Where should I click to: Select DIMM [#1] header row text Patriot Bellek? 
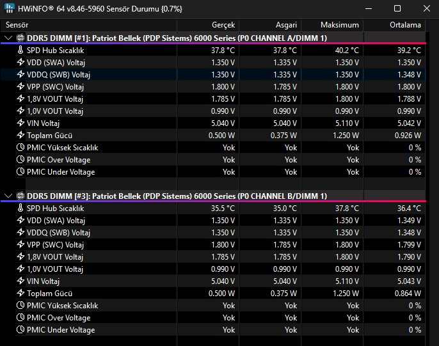[x=116, y=38]
